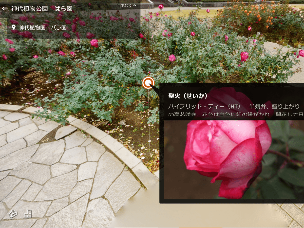304x228 pixels.
Task: Click the back arrow to exit the tour
Action: pos(4,8)
